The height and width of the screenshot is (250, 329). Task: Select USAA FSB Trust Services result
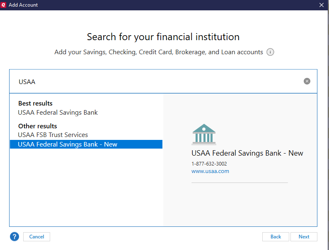tap(53, 135)
